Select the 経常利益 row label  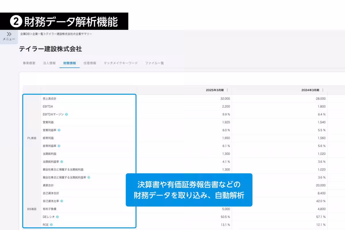pyautogui.click(x=48, y=138)
